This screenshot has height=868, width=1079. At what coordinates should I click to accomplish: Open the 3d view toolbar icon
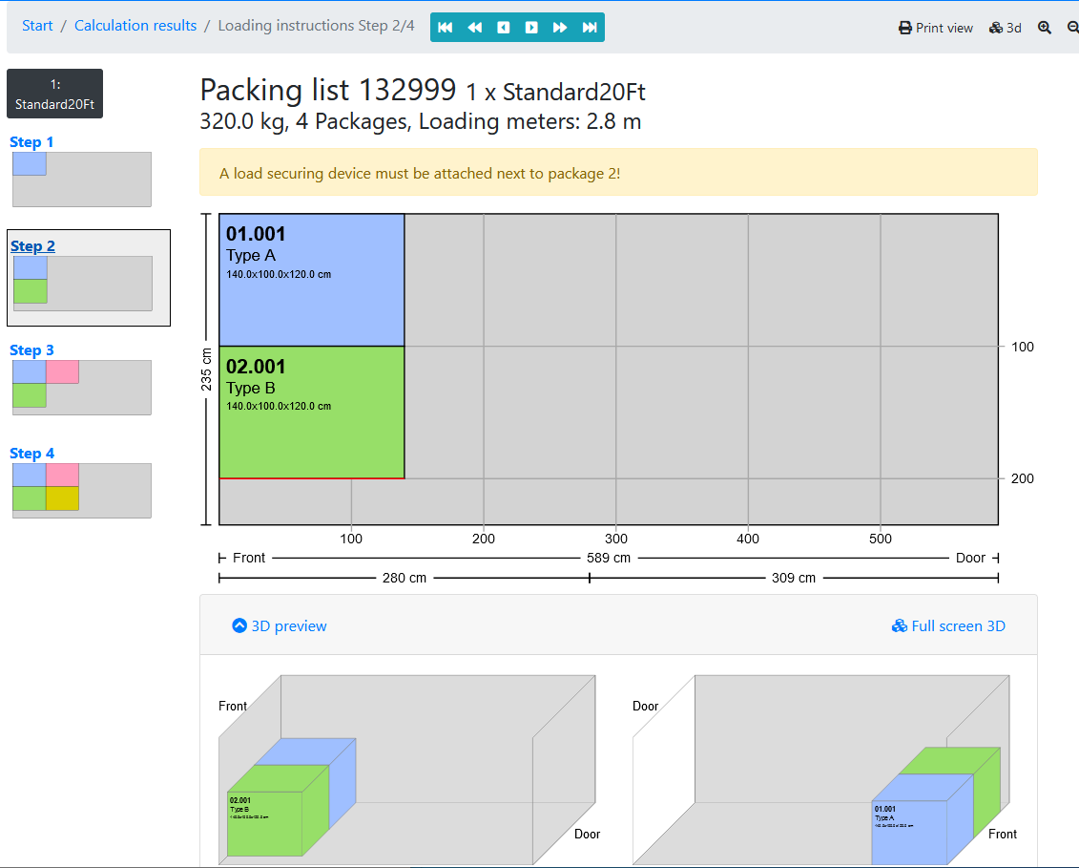pyautogui.click(x=1005, y=28)
